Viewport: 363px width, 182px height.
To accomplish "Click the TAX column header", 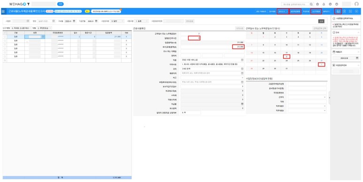I will [x=126, y=33].
